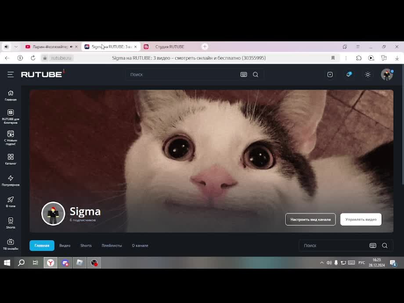Open Главная in the sidebar

click(x=11, y=96)
